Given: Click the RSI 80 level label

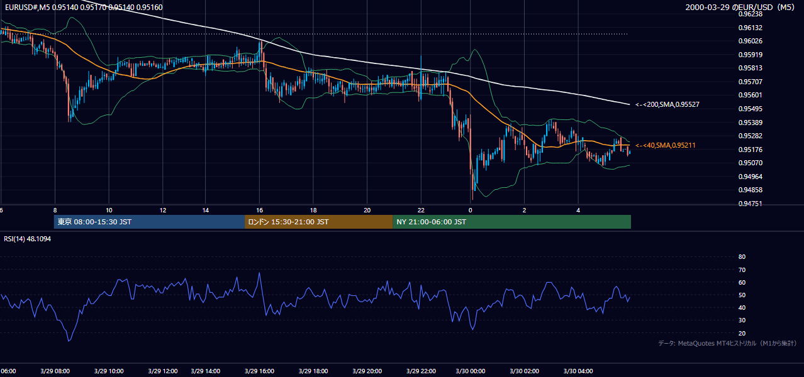Looking at the screenshot, I should click(742, 257).
